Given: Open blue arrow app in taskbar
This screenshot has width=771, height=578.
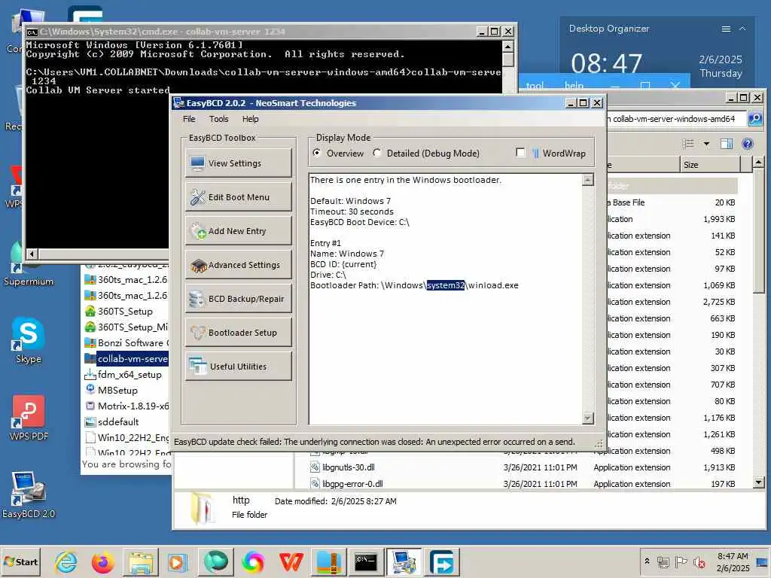Looking at the screenshot, I should (441, 561).
